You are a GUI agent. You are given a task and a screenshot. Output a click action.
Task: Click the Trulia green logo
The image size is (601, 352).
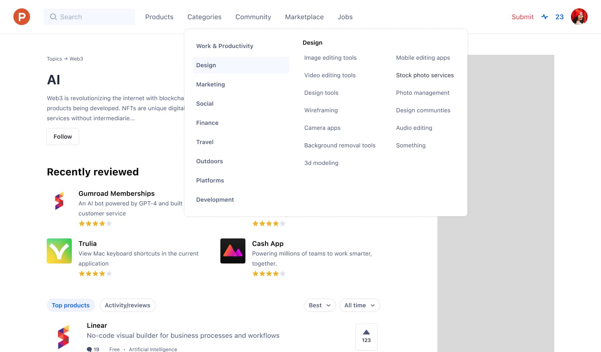[59, 251]
